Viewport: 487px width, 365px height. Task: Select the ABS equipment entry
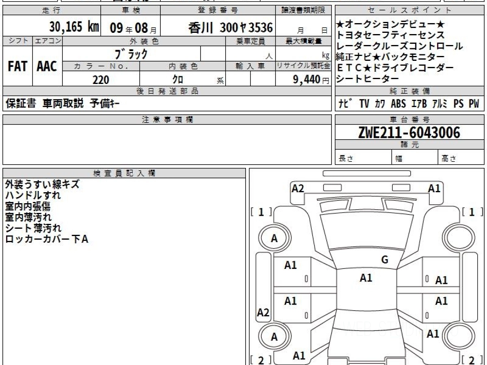pyautogui.click(x=398, y=104)
